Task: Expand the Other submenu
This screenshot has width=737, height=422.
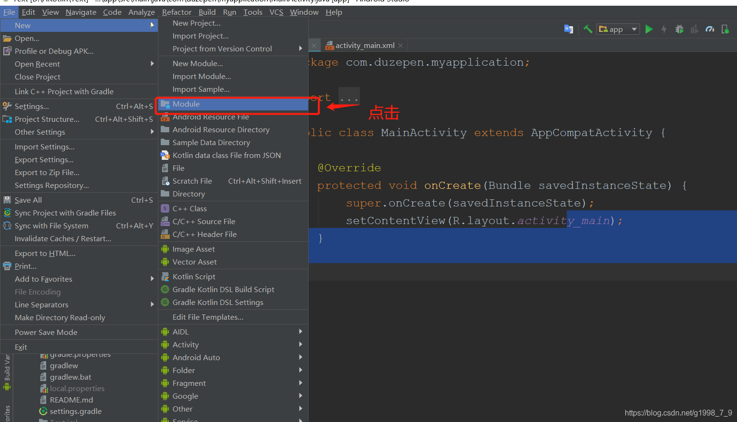Action: click(x=233, y=409)
